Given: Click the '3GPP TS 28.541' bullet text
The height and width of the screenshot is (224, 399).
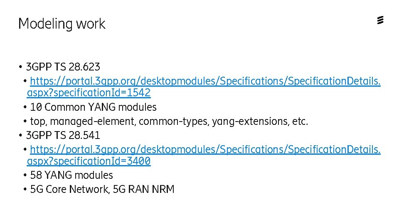Looking at the screenshot, I should click(63, 135).
